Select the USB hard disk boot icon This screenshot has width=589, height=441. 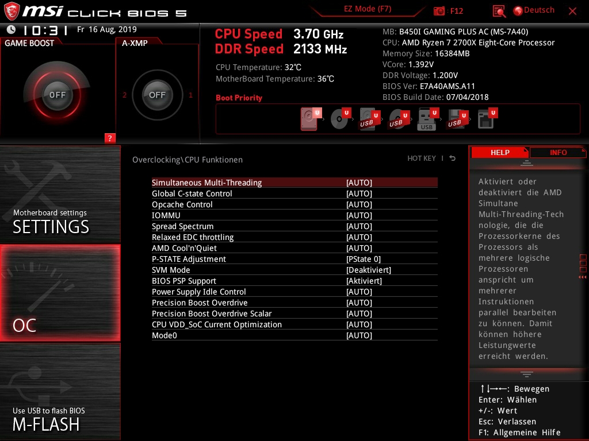(370, 119)
